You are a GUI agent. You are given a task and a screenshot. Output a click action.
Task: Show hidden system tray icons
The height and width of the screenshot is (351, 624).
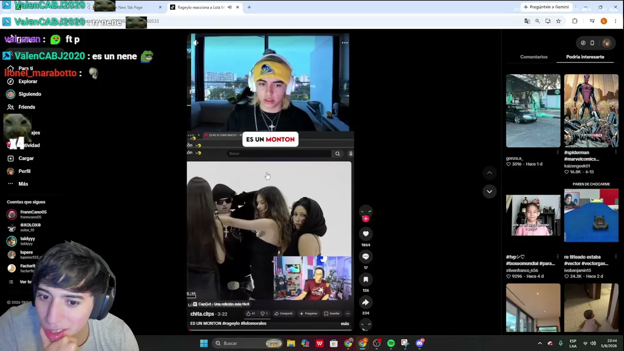pyautogui.click(x=540, y=343)
